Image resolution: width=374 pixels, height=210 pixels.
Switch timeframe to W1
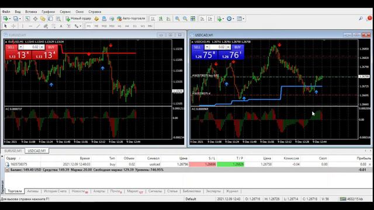point(143,26)
